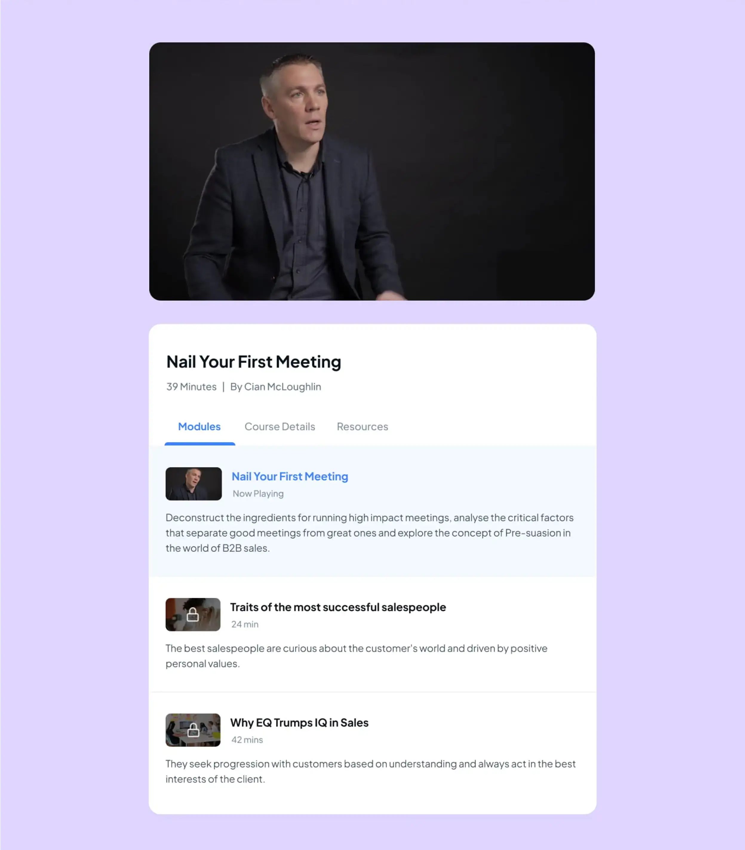Click the author name Cian McLoughlin
This screenshot has width=745, height=850.
283,387
